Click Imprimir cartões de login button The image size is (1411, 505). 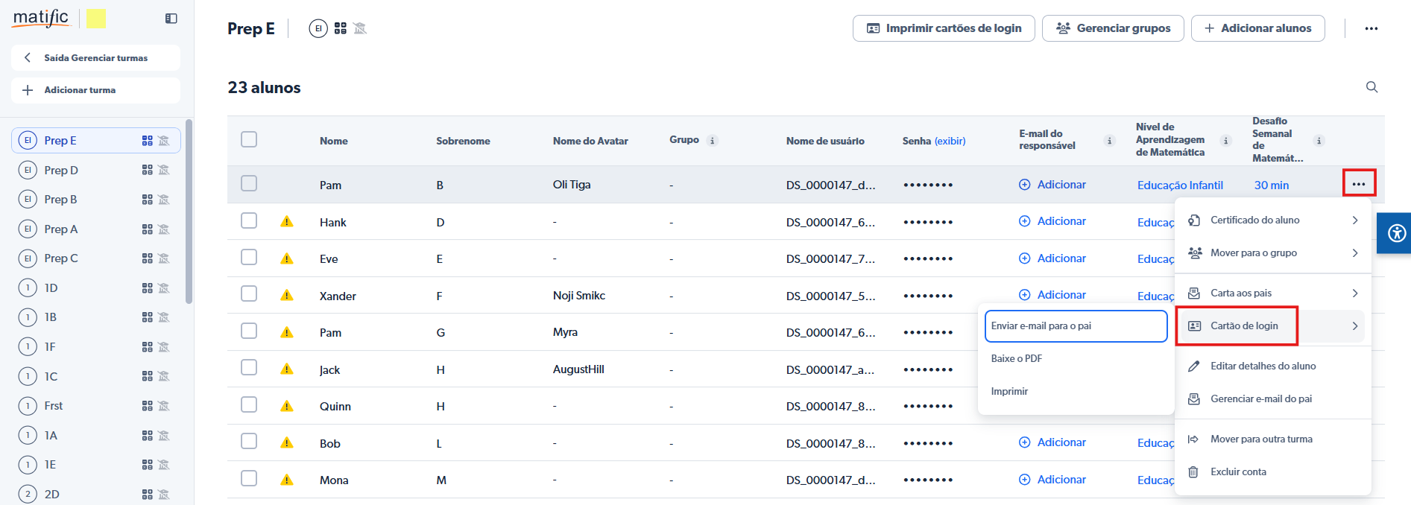tap(944, 28)
